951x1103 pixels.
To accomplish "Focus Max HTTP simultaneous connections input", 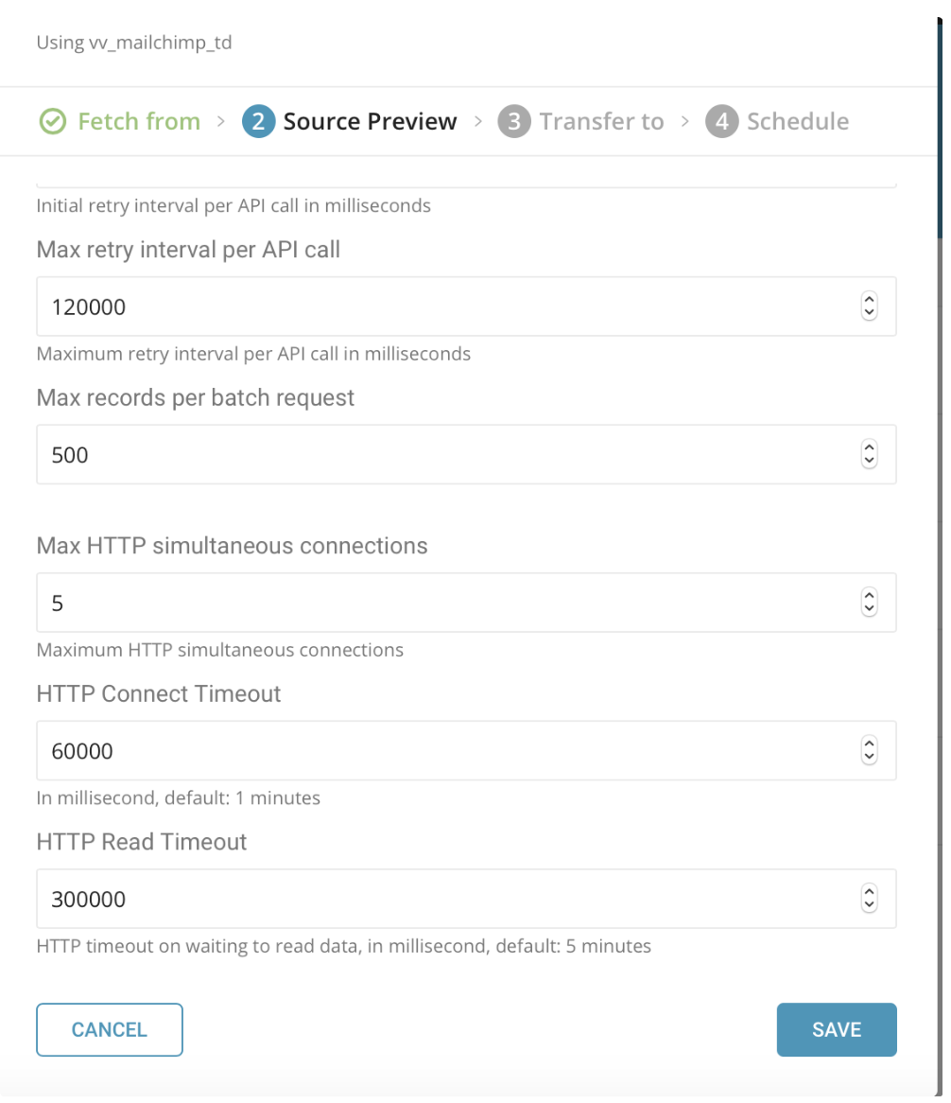I will [444, 603].
